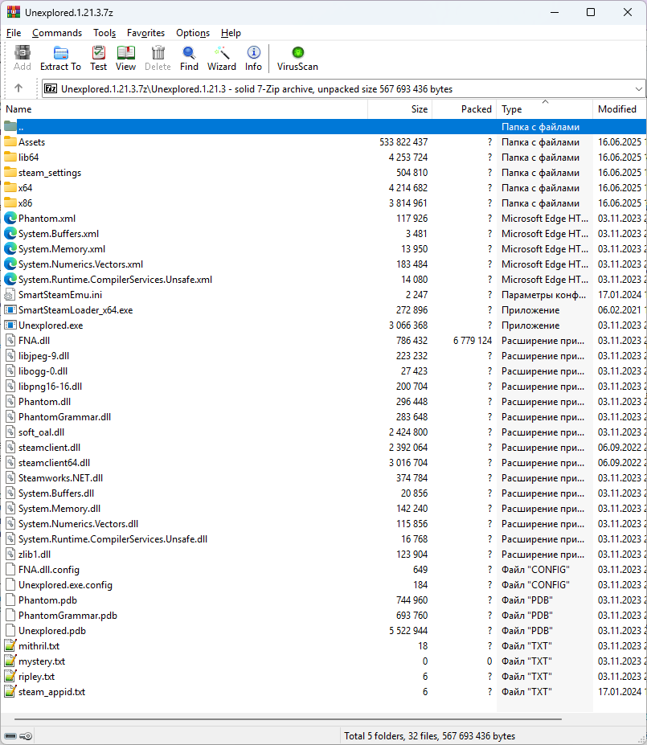Open the Help menu
Image resolution: width=647 pixels, height=745 pixels.
click(x=231, y=33)
